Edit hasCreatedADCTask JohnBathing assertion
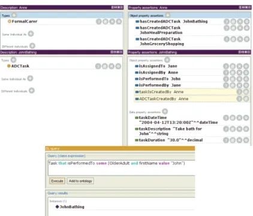 point(247,22)
